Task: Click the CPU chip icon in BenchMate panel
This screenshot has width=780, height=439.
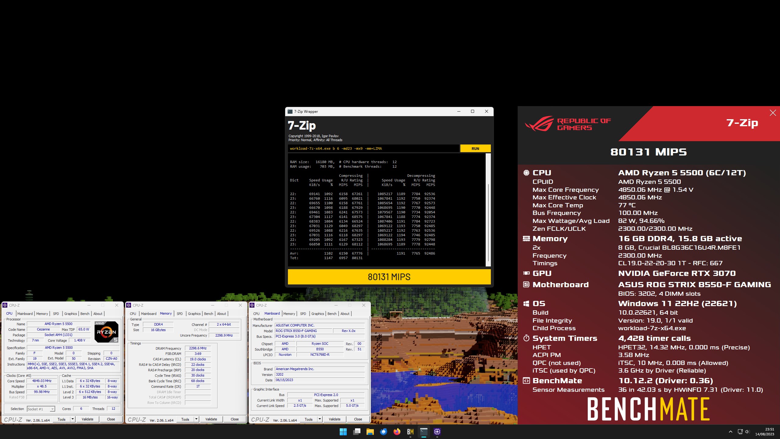Action: click(526, 173)
